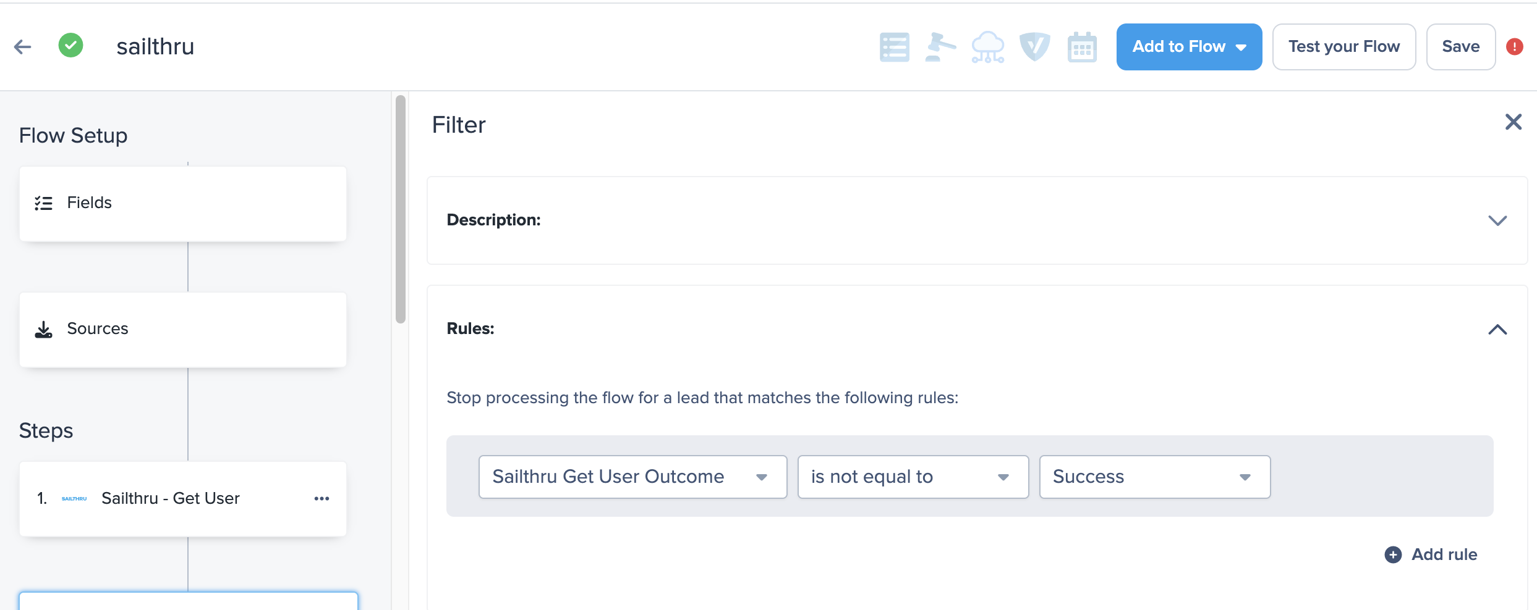This screenshot has height=610, width=1537.
Task: Open the calendar schedule icon
Action: coord(1082,47)
